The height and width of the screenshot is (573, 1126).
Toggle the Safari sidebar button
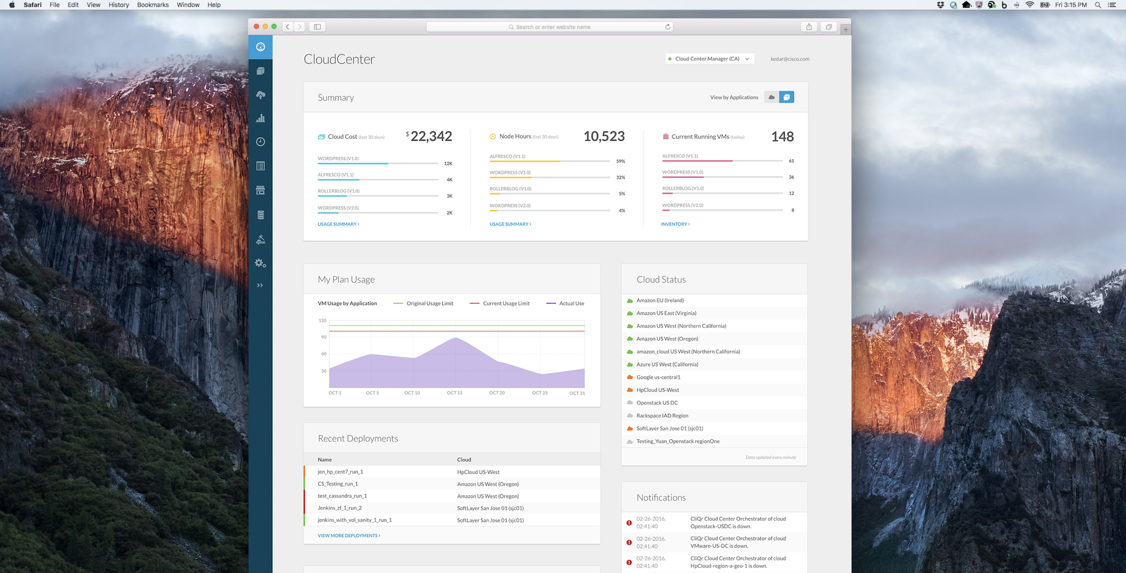(317, 27)
